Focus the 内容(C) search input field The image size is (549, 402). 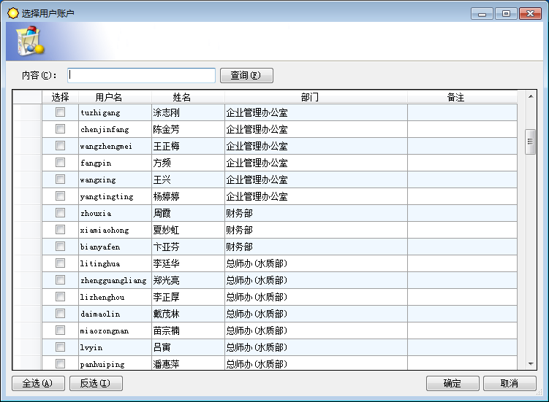[x=141, y=75]
